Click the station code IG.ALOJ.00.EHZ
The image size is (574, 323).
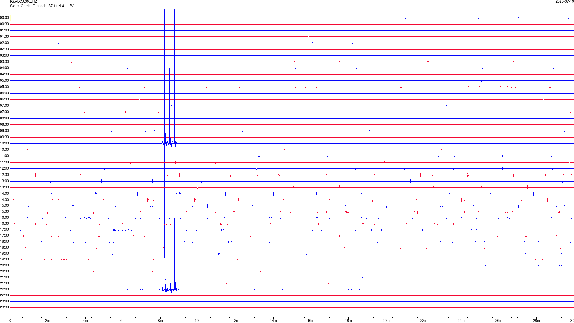click(x=24, y=2)
